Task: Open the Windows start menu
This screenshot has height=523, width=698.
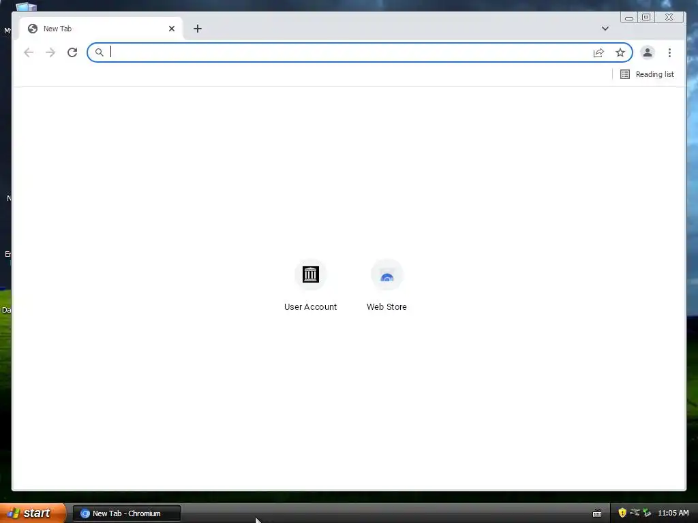Action: [x=33, y=513]
